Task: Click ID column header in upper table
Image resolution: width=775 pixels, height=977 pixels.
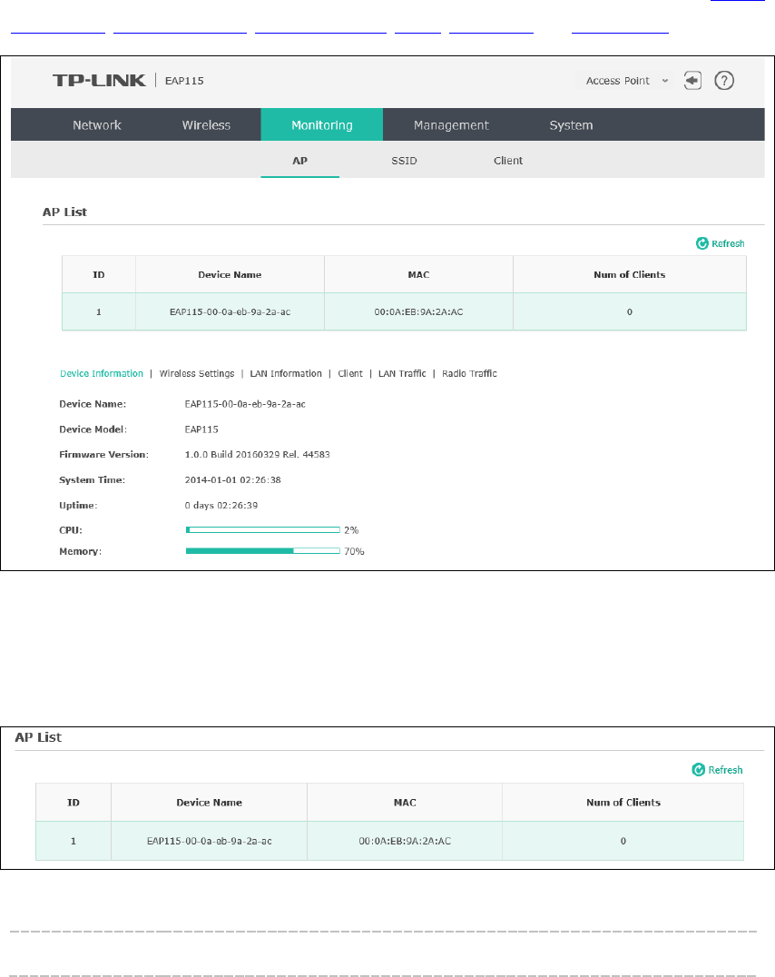Action: 98,275
